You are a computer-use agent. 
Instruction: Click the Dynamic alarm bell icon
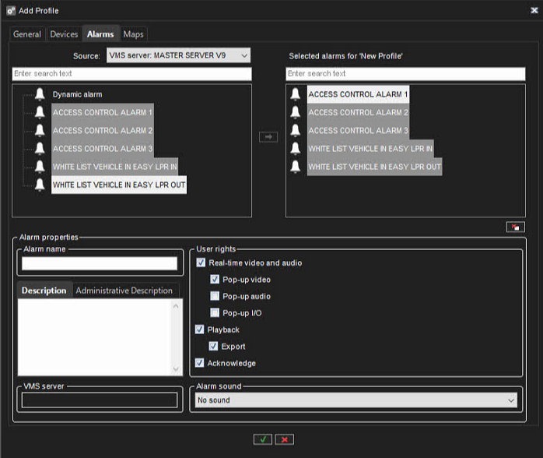click(40, 94)
